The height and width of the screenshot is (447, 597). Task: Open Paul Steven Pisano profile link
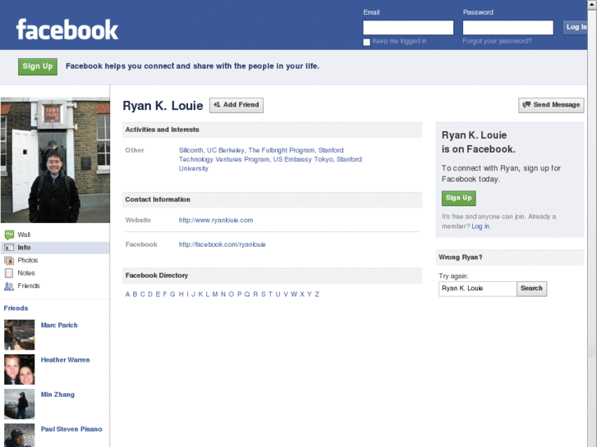tap(71, 429)
